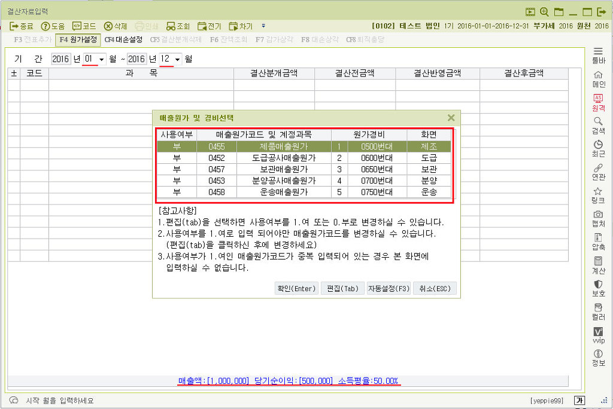Click the zoom magnifier in title bar
The width and height of the screenshot is (613, 409).
click(x=544, y=12)
